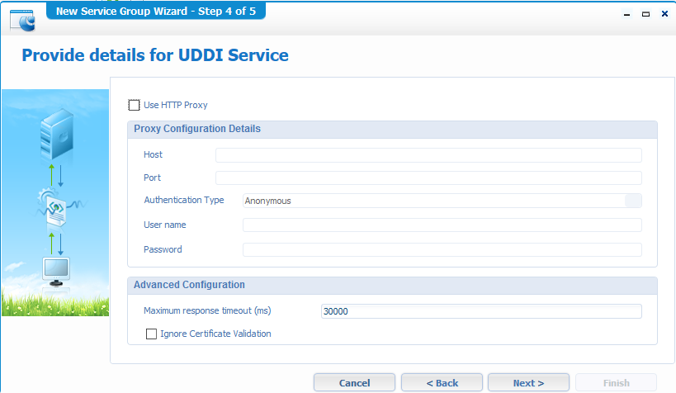The image size is (676, 393).
Task: Enable the Use HTTP Proxy checkbox
Action: [135, 105]
